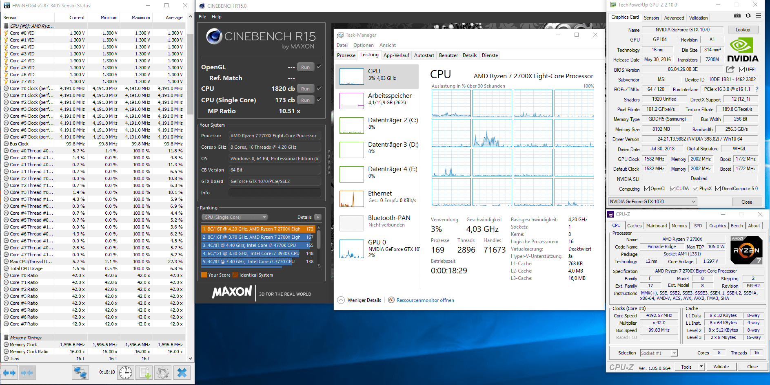Toggle the OpenGL test checkmark in Cinebench
This screenshot has width=770, height=385.
319,67
